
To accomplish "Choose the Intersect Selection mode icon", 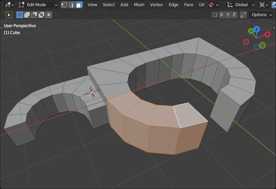I will [x=49, y=15].
